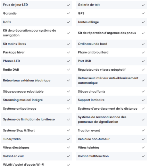
Task: Click Régulateur de vitesse adaptatif label
Action: (102, 70)
